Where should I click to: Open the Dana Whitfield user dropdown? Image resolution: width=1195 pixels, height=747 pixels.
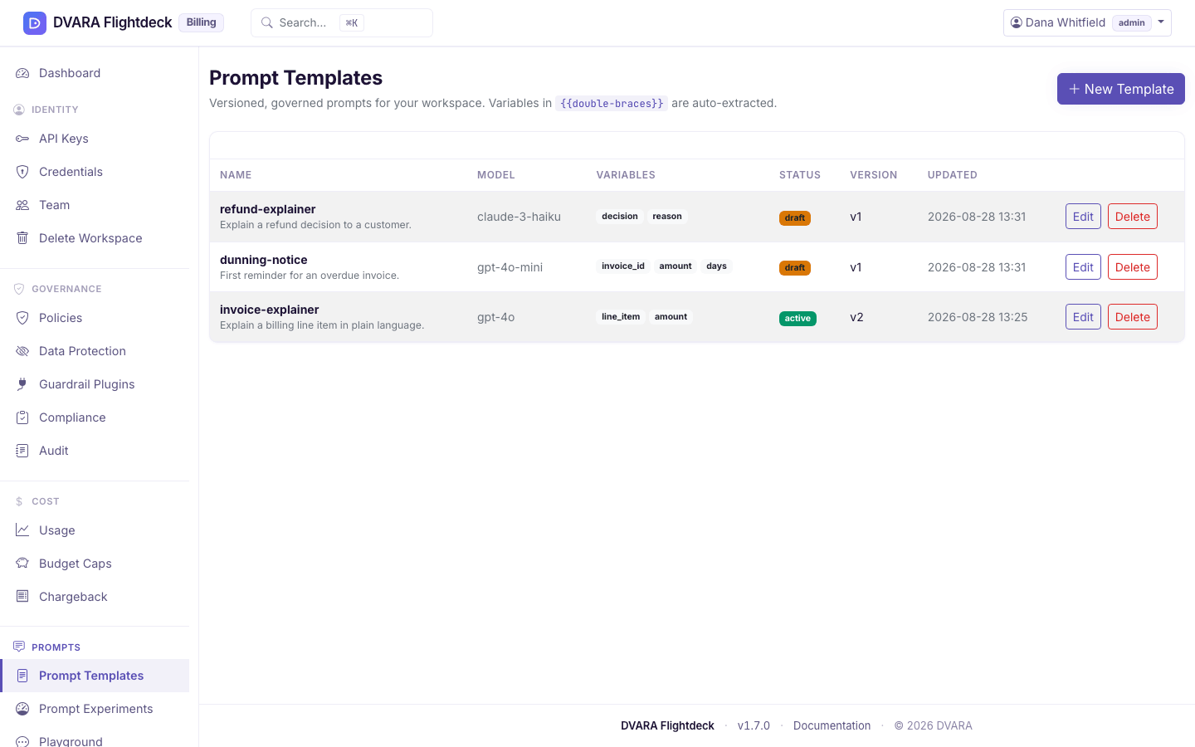[x=1087, y=22]
